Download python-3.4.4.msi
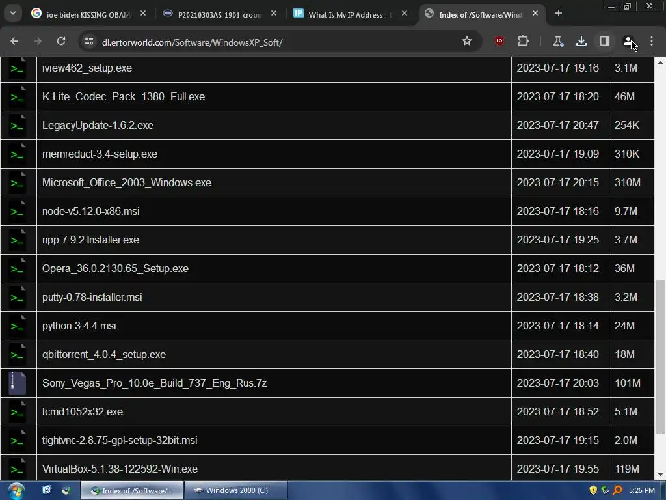Image resolution: width=666 pixels, height=500 pixels. (x=79, y=326)
